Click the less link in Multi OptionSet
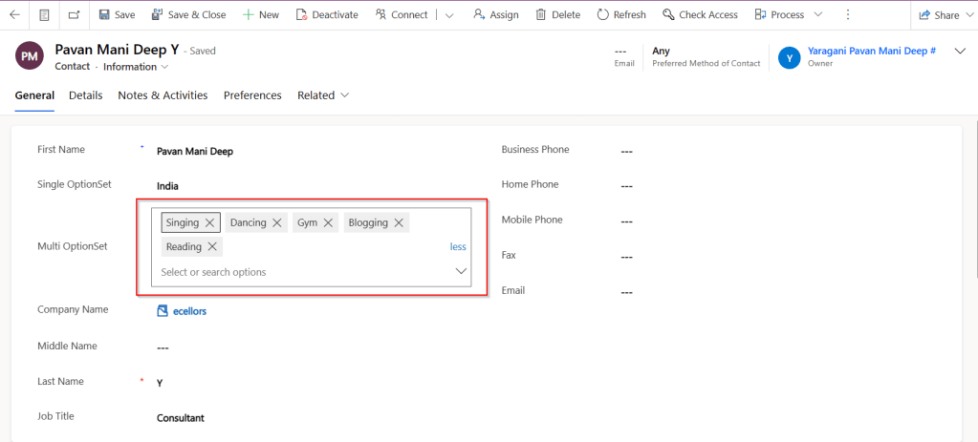Viewport: 978px width, 442px height. pos(458,246)
